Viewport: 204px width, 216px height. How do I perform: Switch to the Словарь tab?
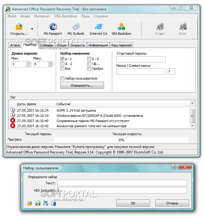pos(47,45)
